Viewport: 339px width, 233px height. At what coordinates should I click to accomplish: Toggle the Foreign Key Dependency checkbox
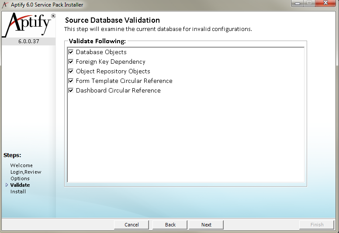point(71,62)
